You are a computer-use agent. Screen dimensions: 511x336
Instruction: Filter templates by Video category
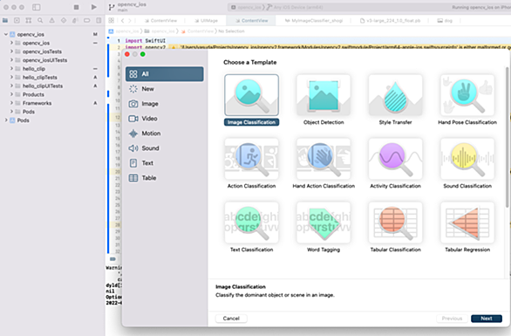[165, 119]
